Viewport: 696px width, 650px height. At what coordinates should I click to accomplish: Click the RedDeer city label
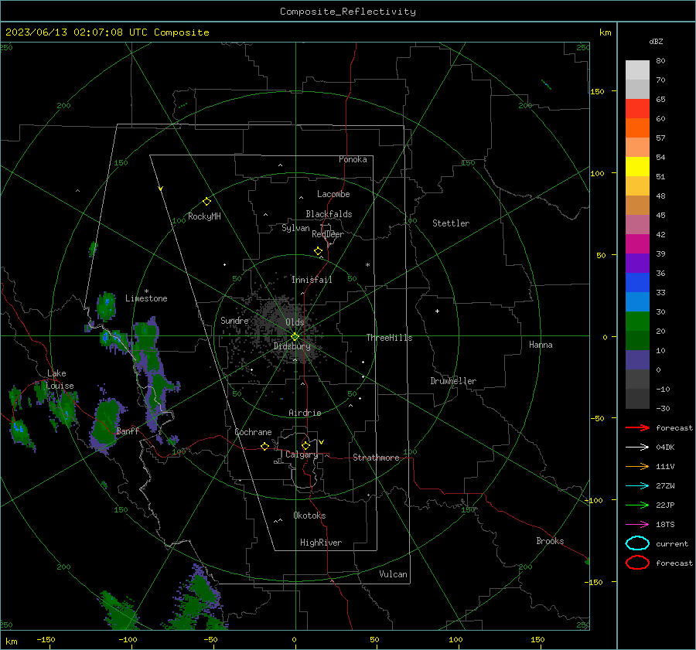coord(328,234)
